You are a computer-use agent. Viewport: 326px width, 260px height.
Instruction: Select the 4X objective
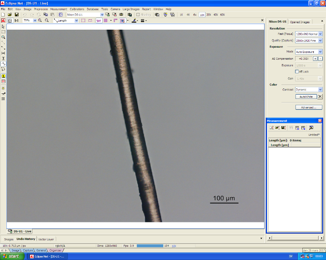click(x=188, y=15)
